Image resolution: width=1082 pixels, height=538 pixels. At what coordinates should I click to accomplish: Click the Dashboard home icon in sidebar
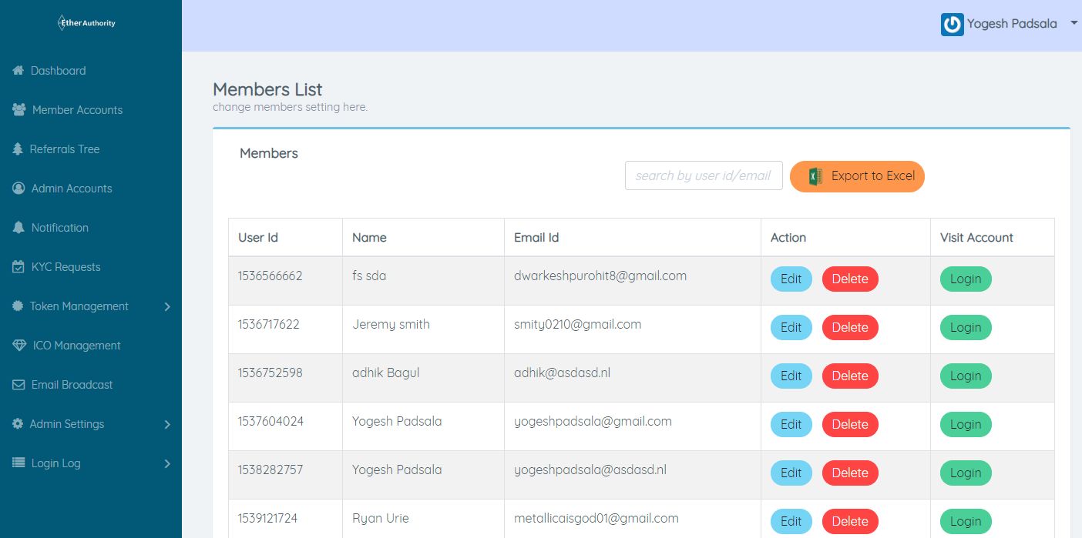[x=18, y=71]
